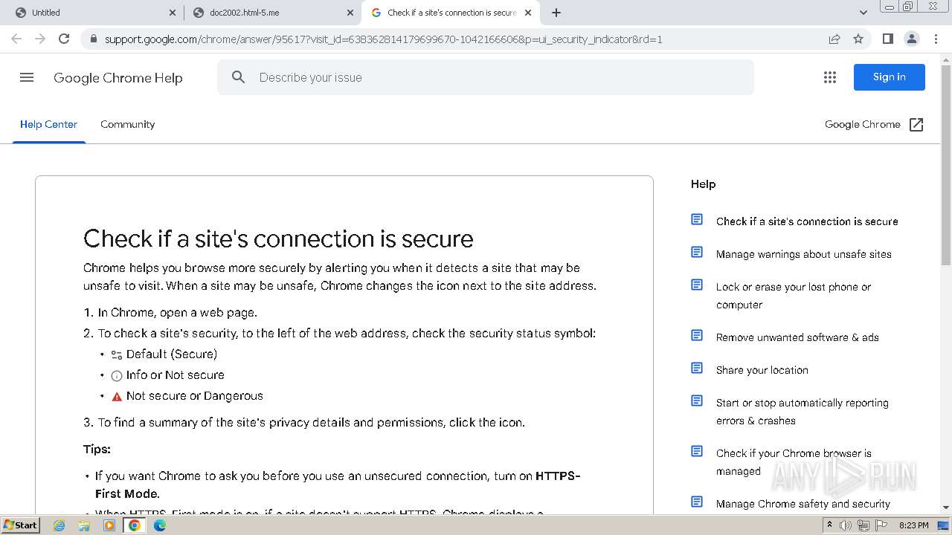
Task: Open Remove unwanted software & ads
Action: 797,337
